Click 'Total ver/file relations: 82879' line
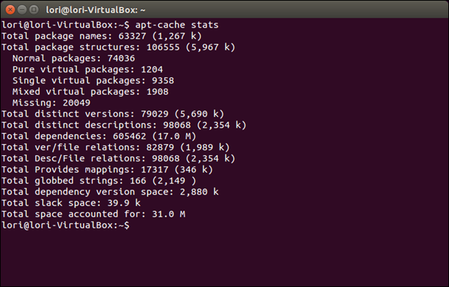Screen dimensions: 449x287 coord(115,147)
